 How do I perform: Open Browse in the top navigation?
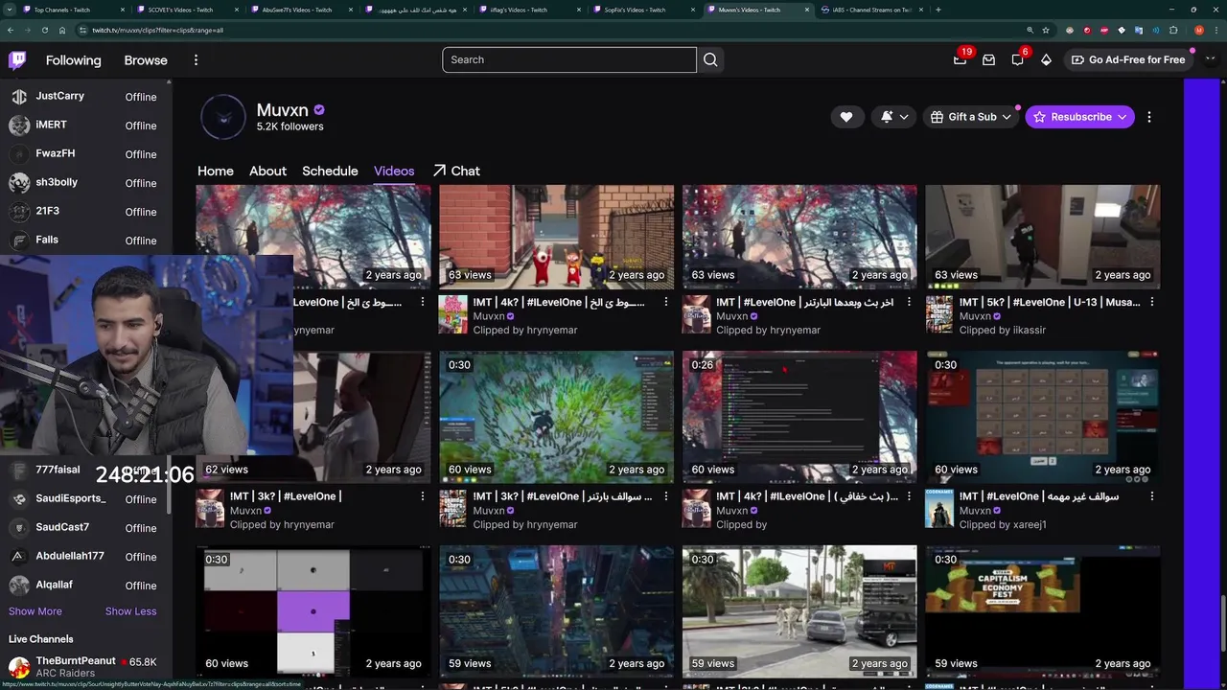pos(146,59)
